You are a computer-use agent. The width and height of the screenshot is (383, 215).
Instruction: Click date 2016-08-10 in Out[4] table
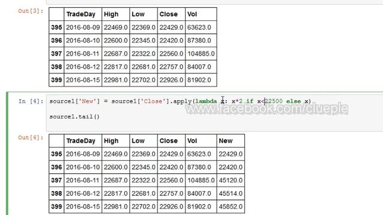point(83,167)
